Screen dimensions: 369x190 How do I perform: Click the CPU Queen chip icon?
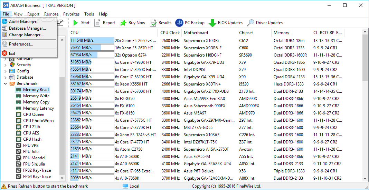click(x=18, y=114)
